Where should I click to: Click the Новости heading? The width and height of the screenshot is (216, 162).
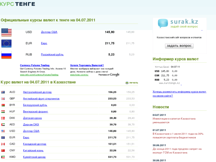point(161,107)
